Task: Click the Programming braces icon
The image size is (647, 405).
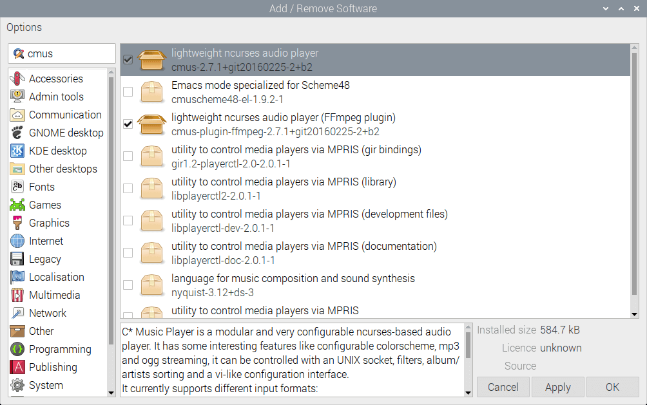Action: click(x=17, y=350)
